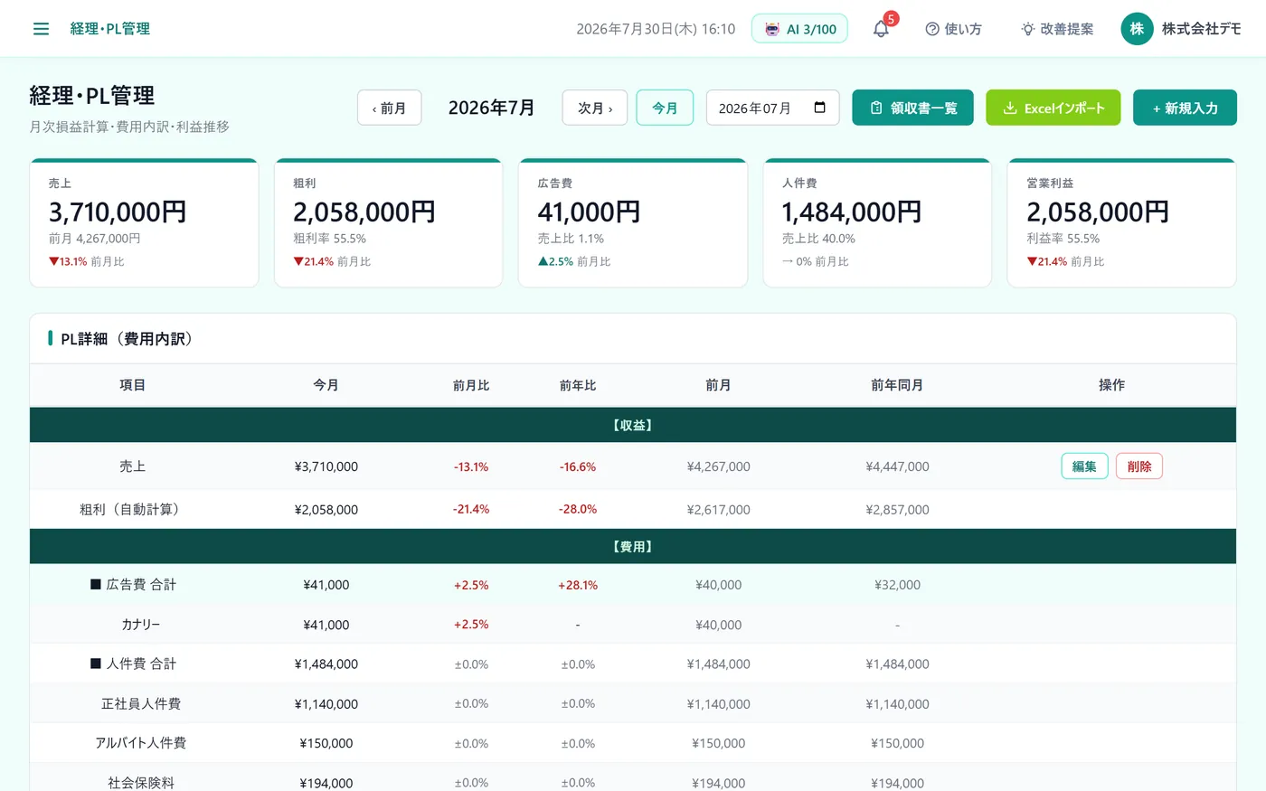The width and height of the screenshot is (1266, 791).
Task: Start Excelインポート
Action: click(x=1053, y=108)
